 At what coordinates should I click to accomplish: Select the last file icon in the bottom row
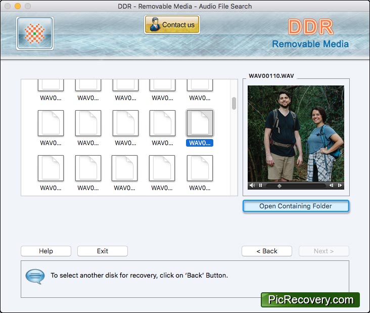200,168
